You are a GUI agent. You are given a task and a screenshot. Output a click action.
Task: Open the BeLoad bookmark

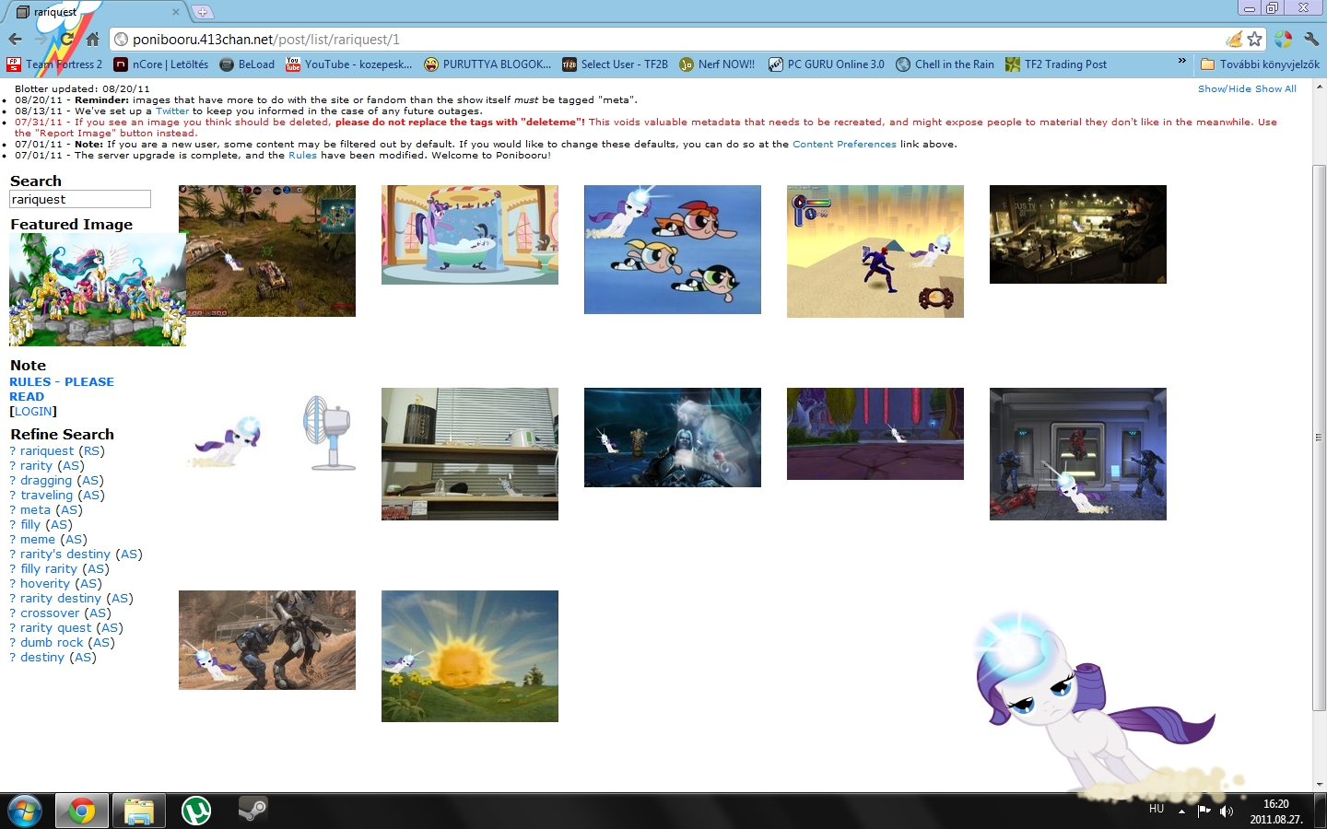[247, 64]
